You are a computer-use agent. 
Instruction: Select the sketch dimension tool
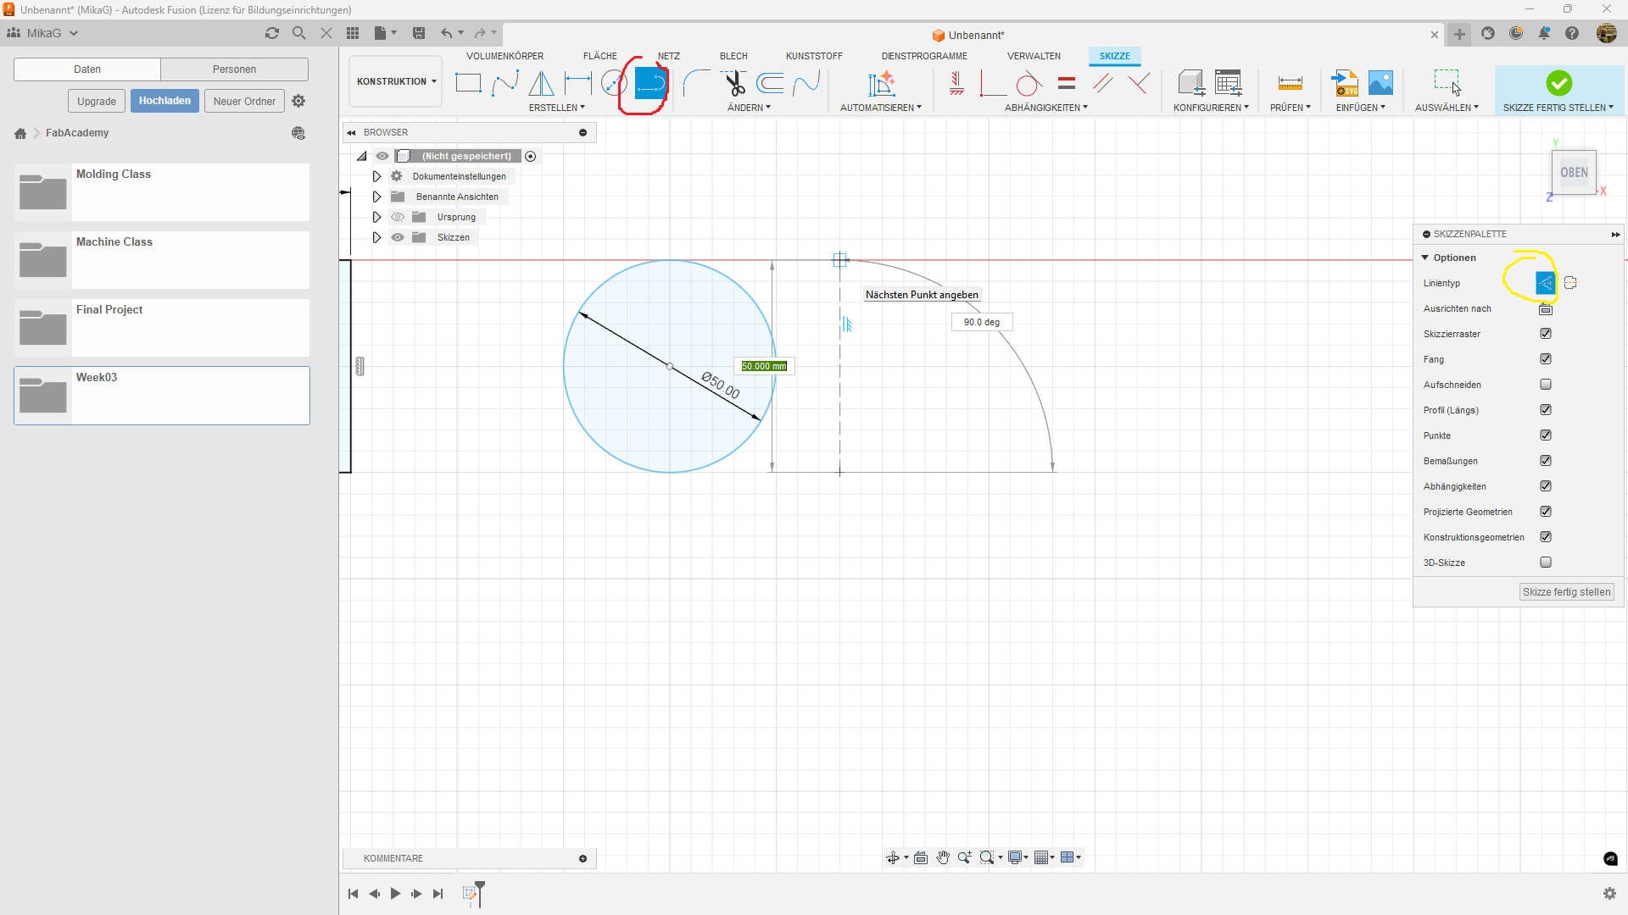[x=578, y=83]
